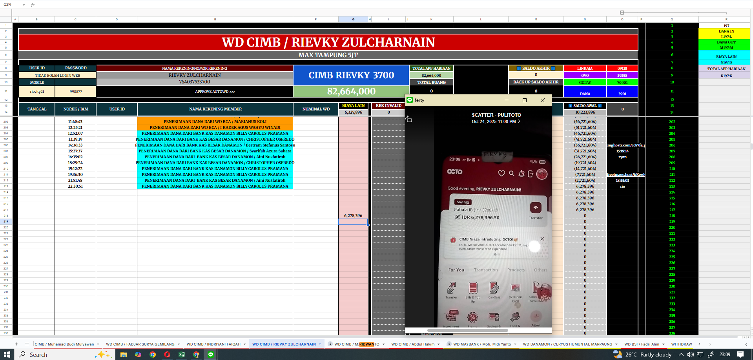753x360 pixels.
Task: Open dropdown of CIMB / Muhamad Budi Mulyawan tab
Action: [98, 344]
